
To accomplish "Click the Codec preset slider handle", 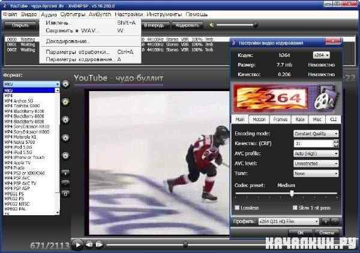I will tap(292, 194).
